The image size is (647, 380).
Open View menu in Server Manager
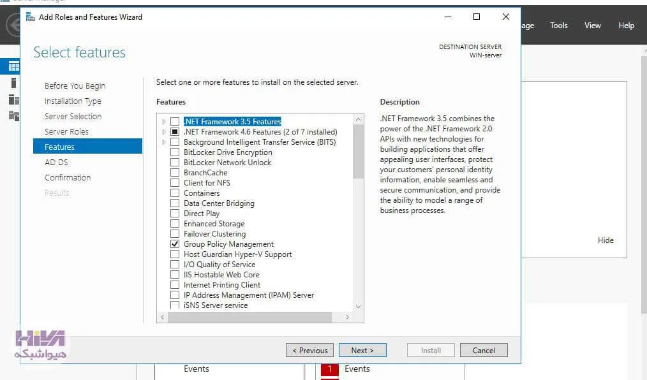[x=593, y=26]
